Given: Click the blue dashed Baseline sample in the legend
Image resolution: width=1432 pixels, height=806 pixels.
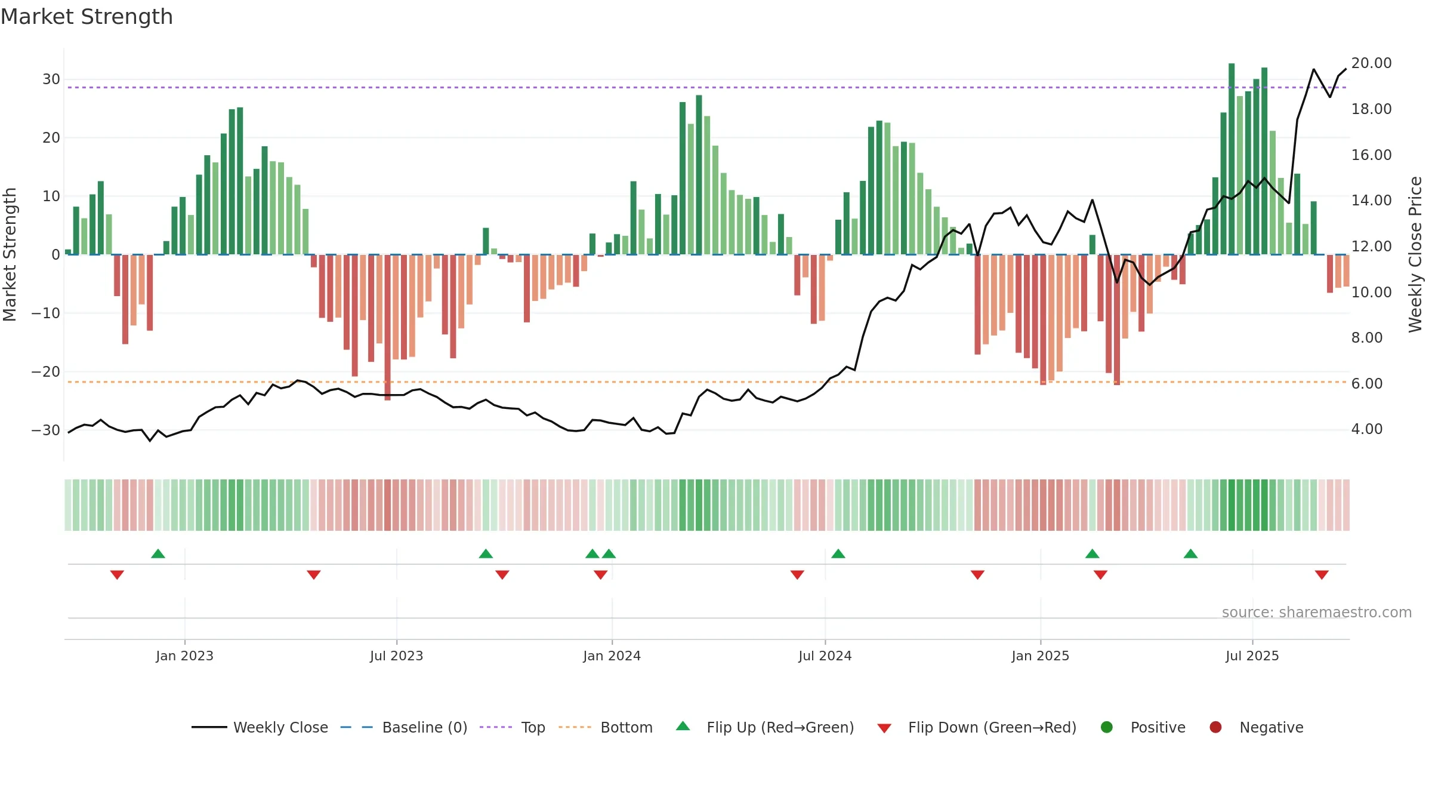Looking at the screenshot, I should coord(356,727).
